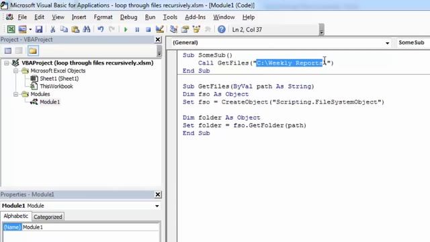Click the "Dim fso As Object" code line

click(x=216, y=94)
